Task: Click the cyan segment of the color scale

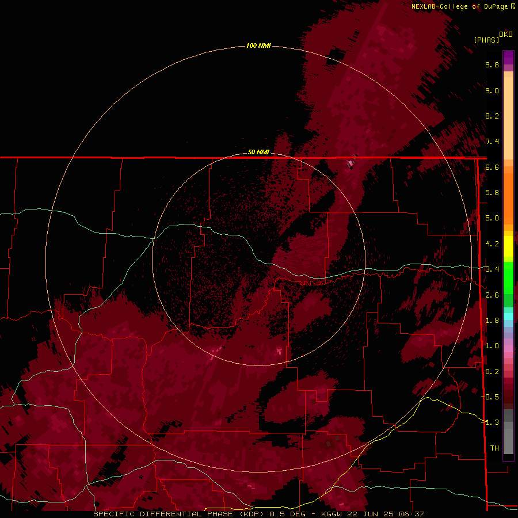Action: [508, 317]
